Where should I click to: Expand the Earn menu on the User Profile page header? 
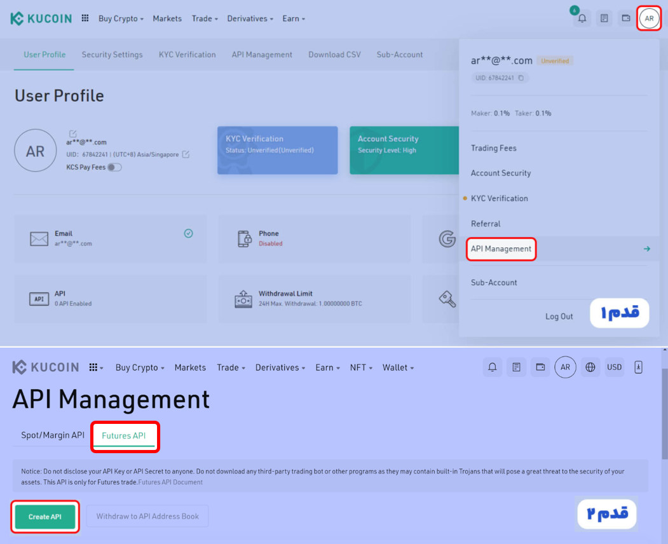pyautogui.click(x=294, y=18)
